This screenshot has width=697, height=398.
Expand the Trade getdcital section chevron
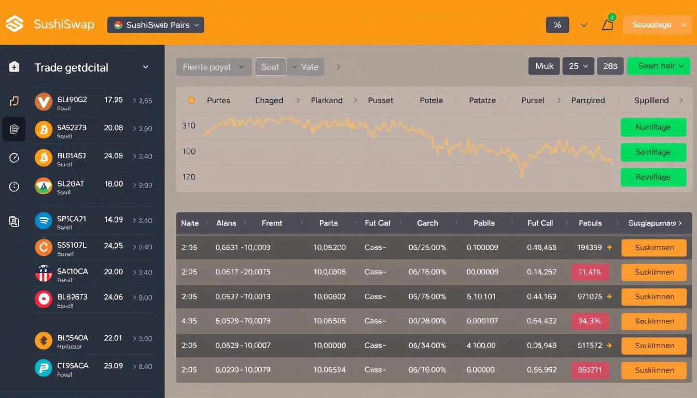click(x=145, y=67)
